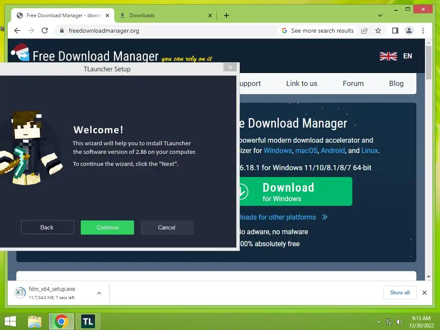440x330 pixels.
Task: Open the Windows Start menu
Action: (10, 321)
